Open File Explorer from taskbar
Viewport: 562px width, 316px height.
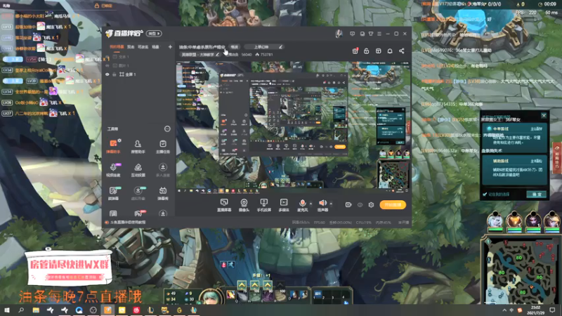[x=36, y=310]
